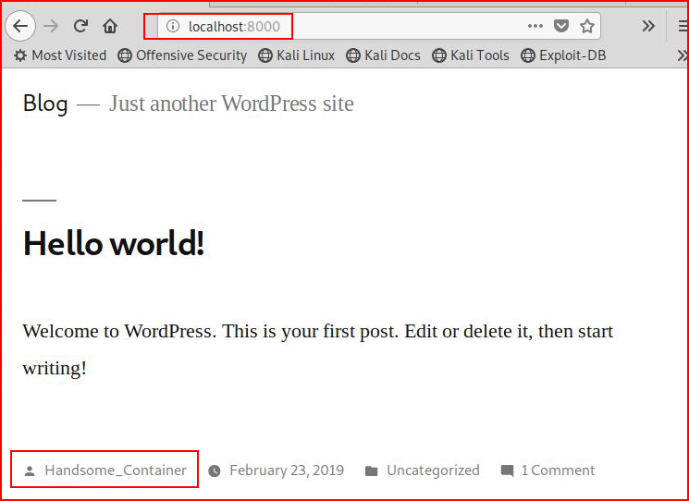
Task: Save page to Pocket
Action: tap(561, 27)
